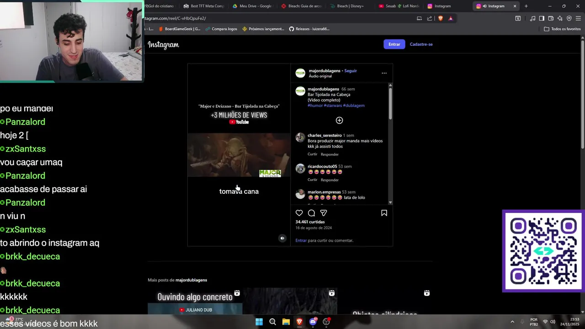Switch to Best TFT Meta Comp tab
Viewport: 585px width, 329px height.
point(203,6)
